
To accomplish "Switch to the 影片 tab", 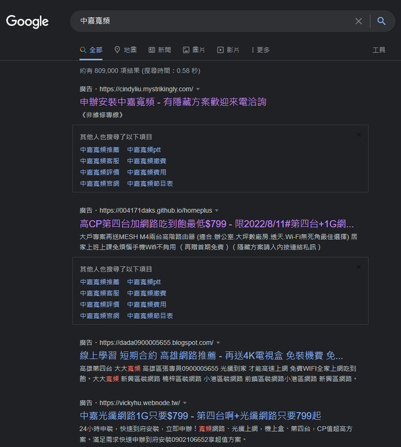I will tap(228, 50).
